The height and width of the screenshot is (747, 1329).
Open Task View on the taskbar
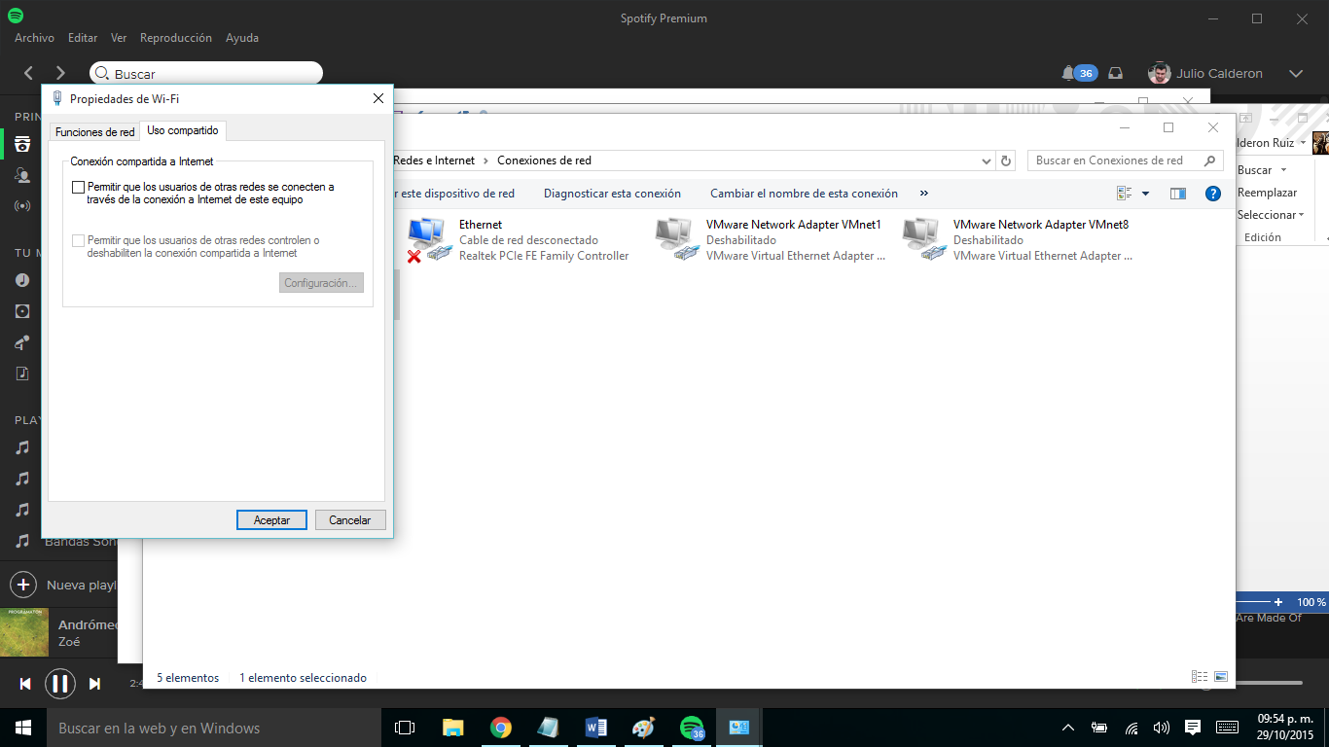(x=405, y=728)
